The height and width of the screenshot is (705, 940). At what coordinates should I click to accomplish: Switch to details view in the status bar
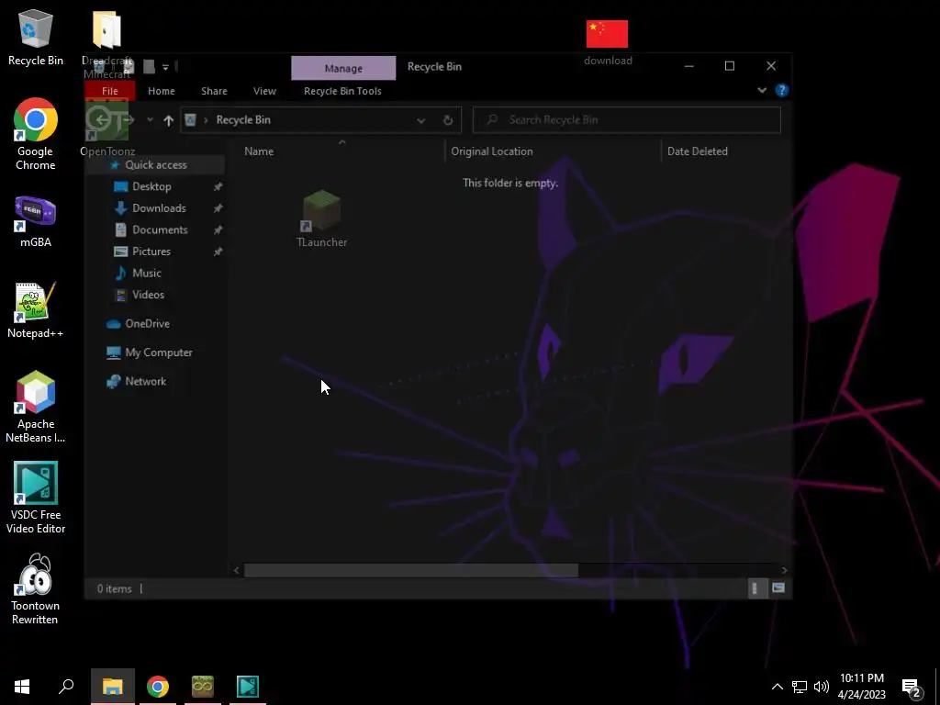[x=755, y=588]
